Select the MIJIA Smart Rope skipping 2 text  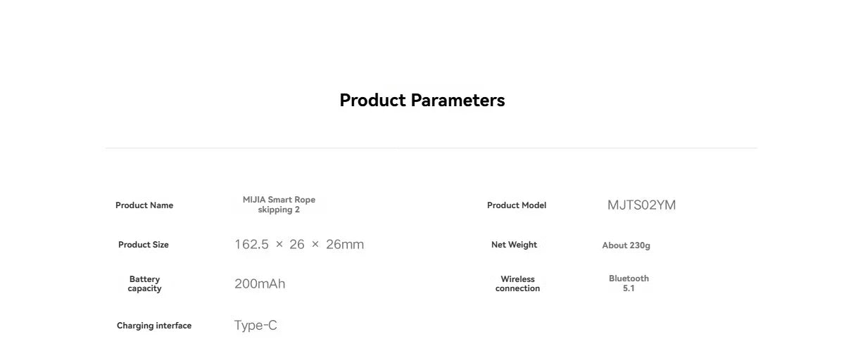279,205
